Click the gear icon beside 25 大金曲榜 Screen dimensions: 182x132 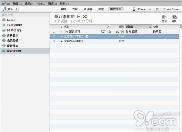click(4, 25)
